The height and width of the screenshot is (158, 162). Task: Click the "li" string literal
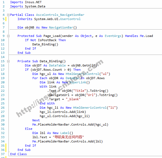pyautogui.click(x=112, y=108)
